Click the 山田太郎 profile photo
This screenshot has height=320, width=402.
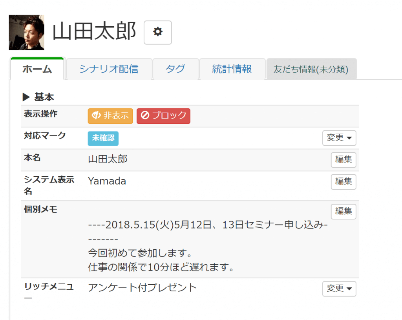click(27, 33)
